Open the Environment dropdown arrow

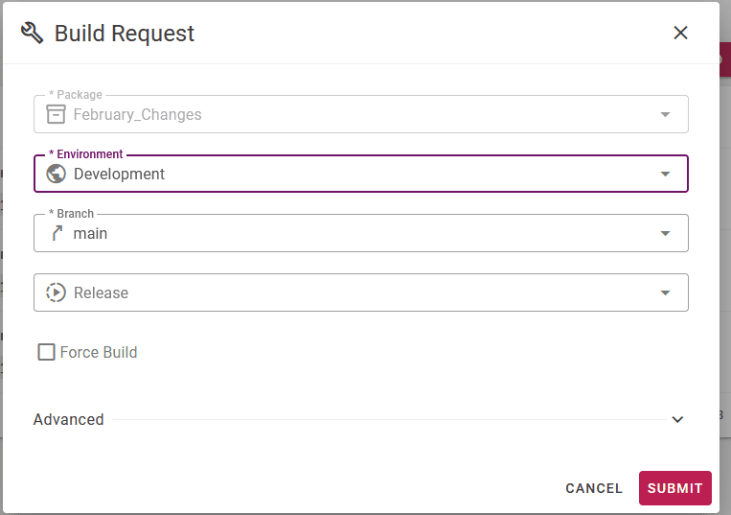(x=665, y=174)
